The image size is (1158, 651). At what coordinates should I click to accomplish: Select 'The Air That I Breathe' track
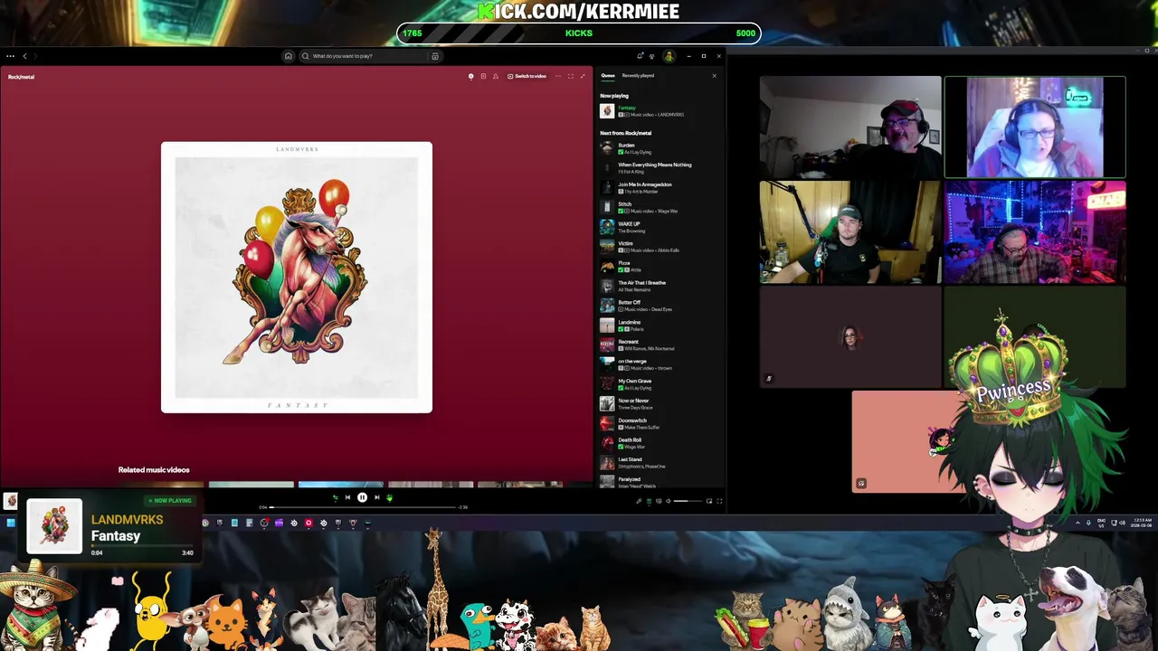pyautogui.click(x=660, y=286)
